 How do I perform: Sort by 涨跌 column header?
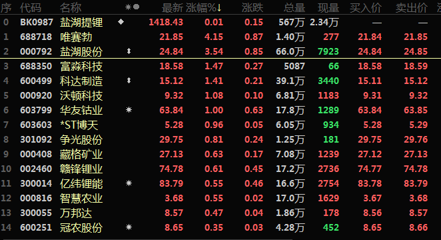252,7
